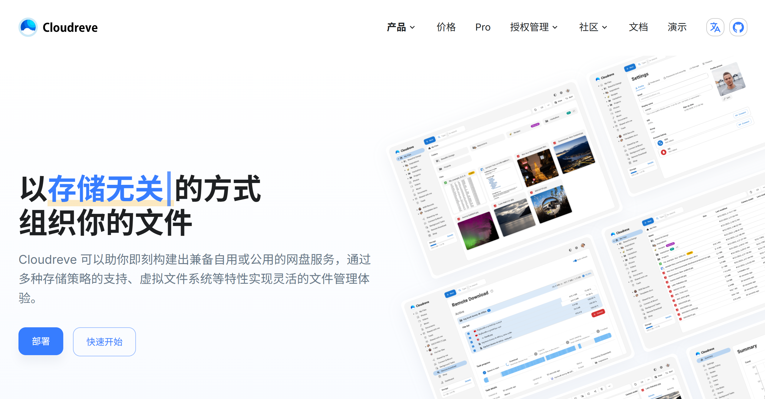The width and height of the screenshot is (765, 399).
Task: Click the 组织你的文件 headline text
Action: click(x=106, y=222)
